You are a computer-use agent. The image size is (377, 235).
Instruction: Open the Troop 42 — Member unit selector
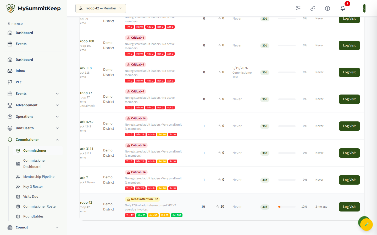point(101,8)
